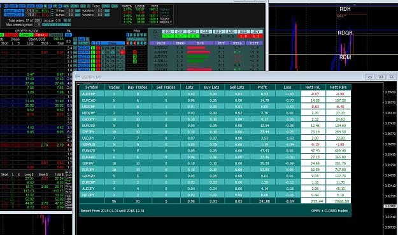Click the OPEN + CLOSED trades label
The width and height of the screenshot is (398, 235).
(x=329, y=211)
